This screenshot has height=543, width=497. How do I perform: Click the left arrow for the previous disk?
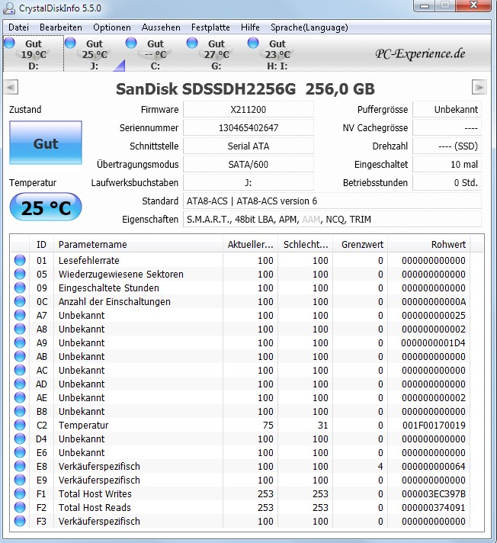(11, 87)
